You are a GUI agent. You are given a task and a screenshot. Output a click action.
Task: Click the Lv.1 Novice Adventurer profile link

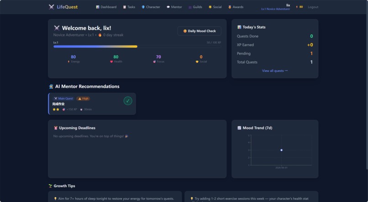275,9
